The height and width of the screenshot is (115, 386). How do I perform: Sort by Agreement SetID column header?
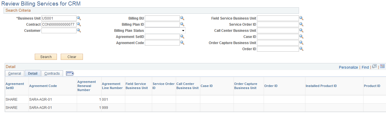pos(15,86)
